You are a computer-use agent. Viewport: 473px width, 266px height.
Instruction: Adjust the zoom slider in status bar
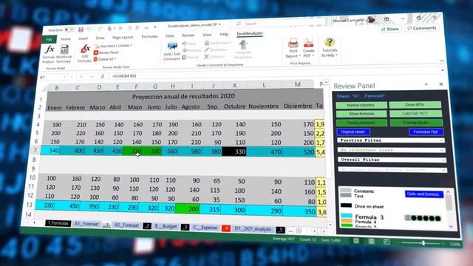[423, 243]
